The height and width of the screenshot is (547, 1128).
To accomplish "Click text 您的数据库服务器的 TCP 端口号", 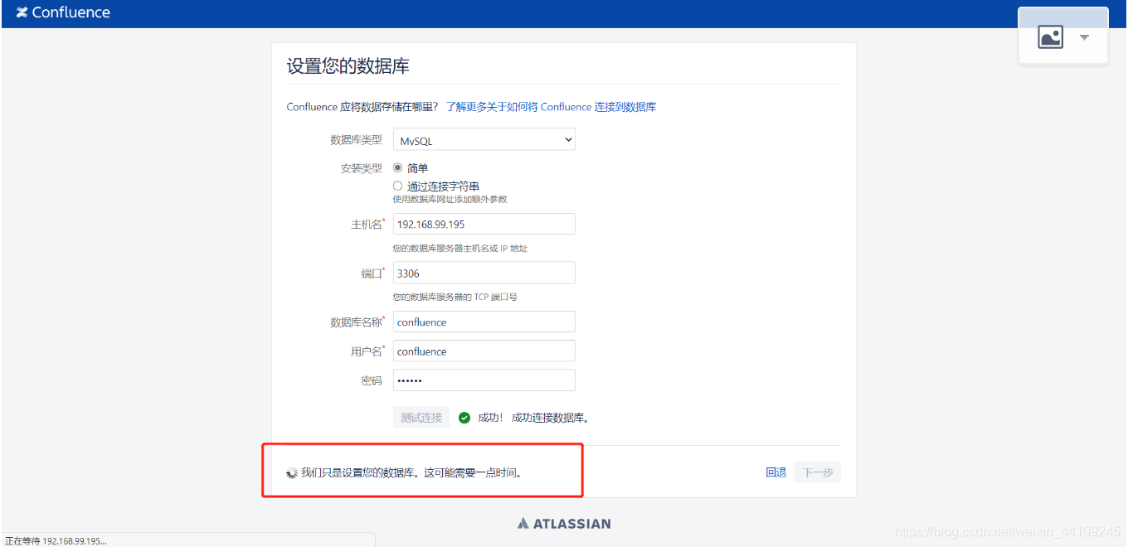I will click(455, 297).
